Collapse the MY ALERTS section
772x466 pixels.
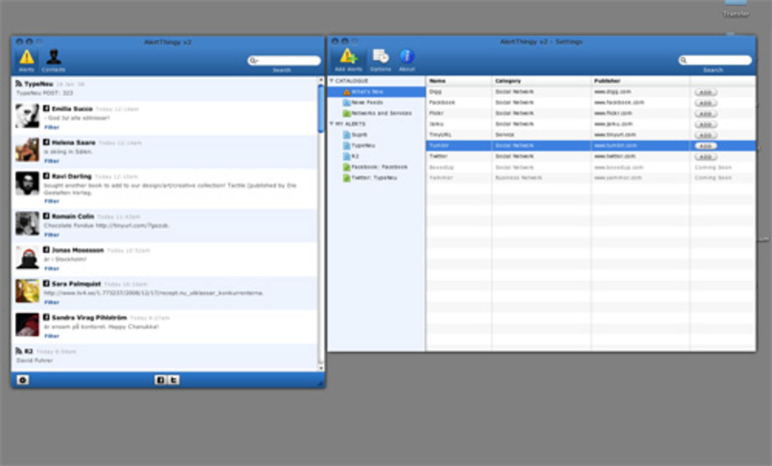pos(331,124)
